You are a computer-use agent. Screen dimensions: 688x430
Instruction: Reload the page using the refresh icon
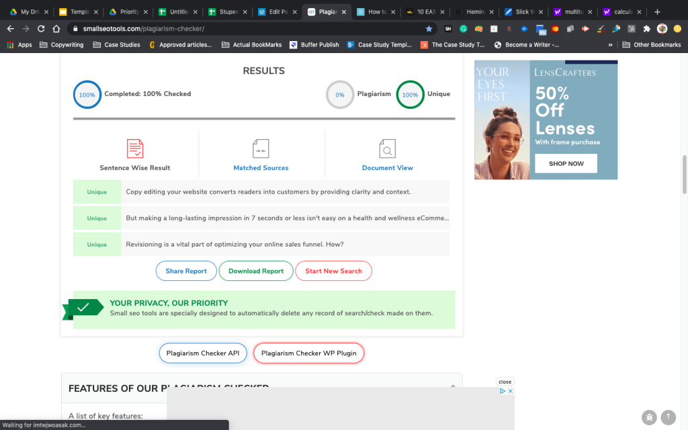point(42,28)
